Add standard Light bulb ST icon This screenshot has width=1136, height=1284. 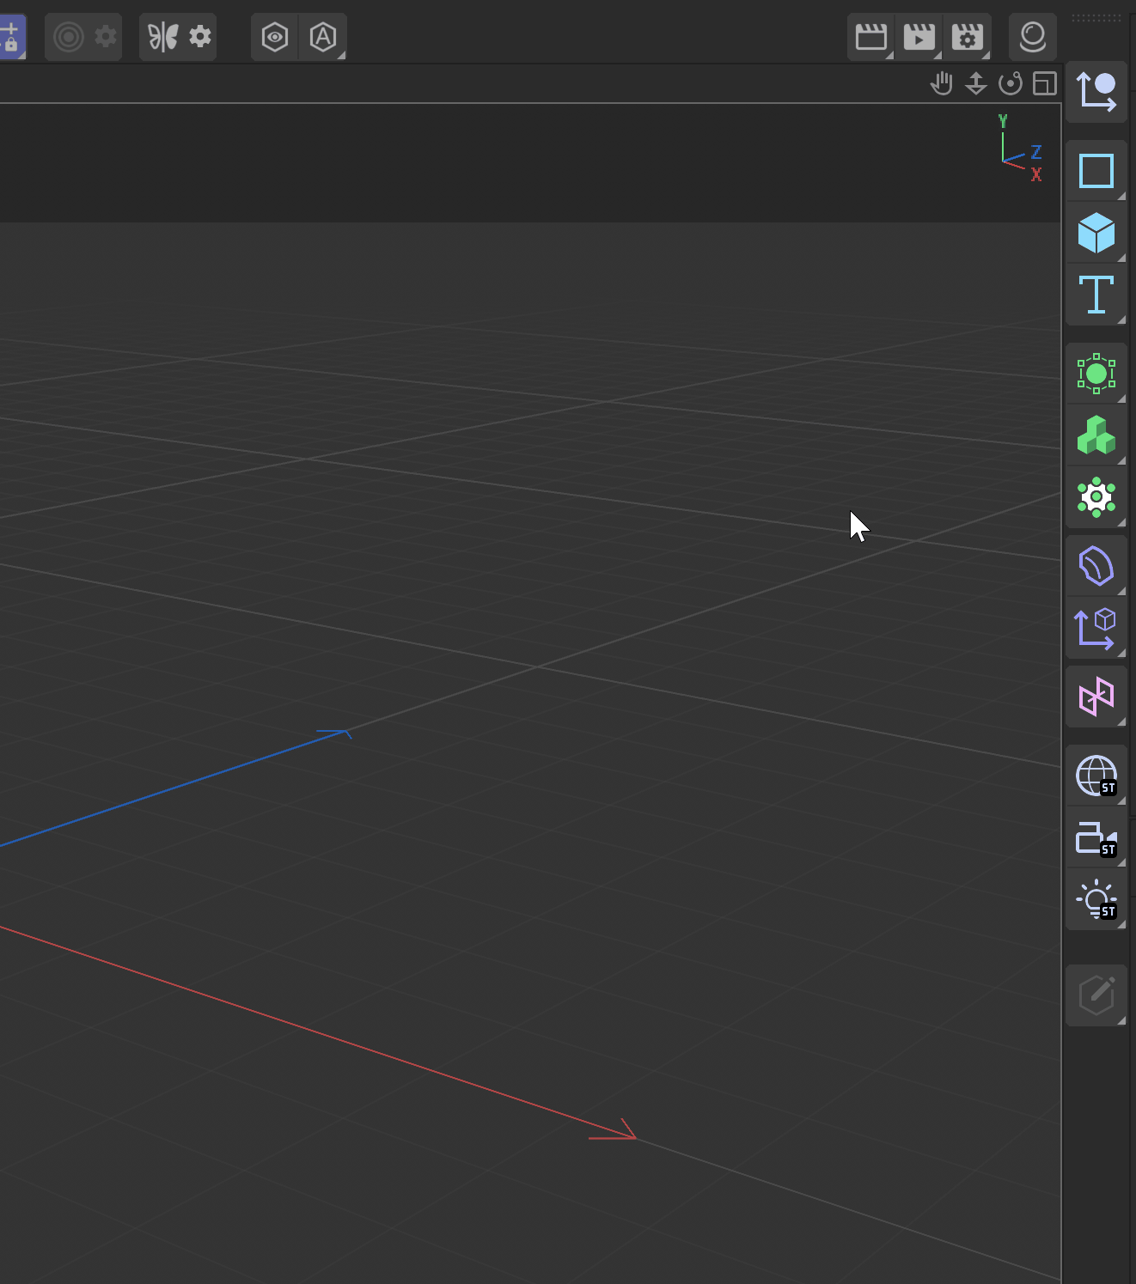click(x=1096, y=899)
